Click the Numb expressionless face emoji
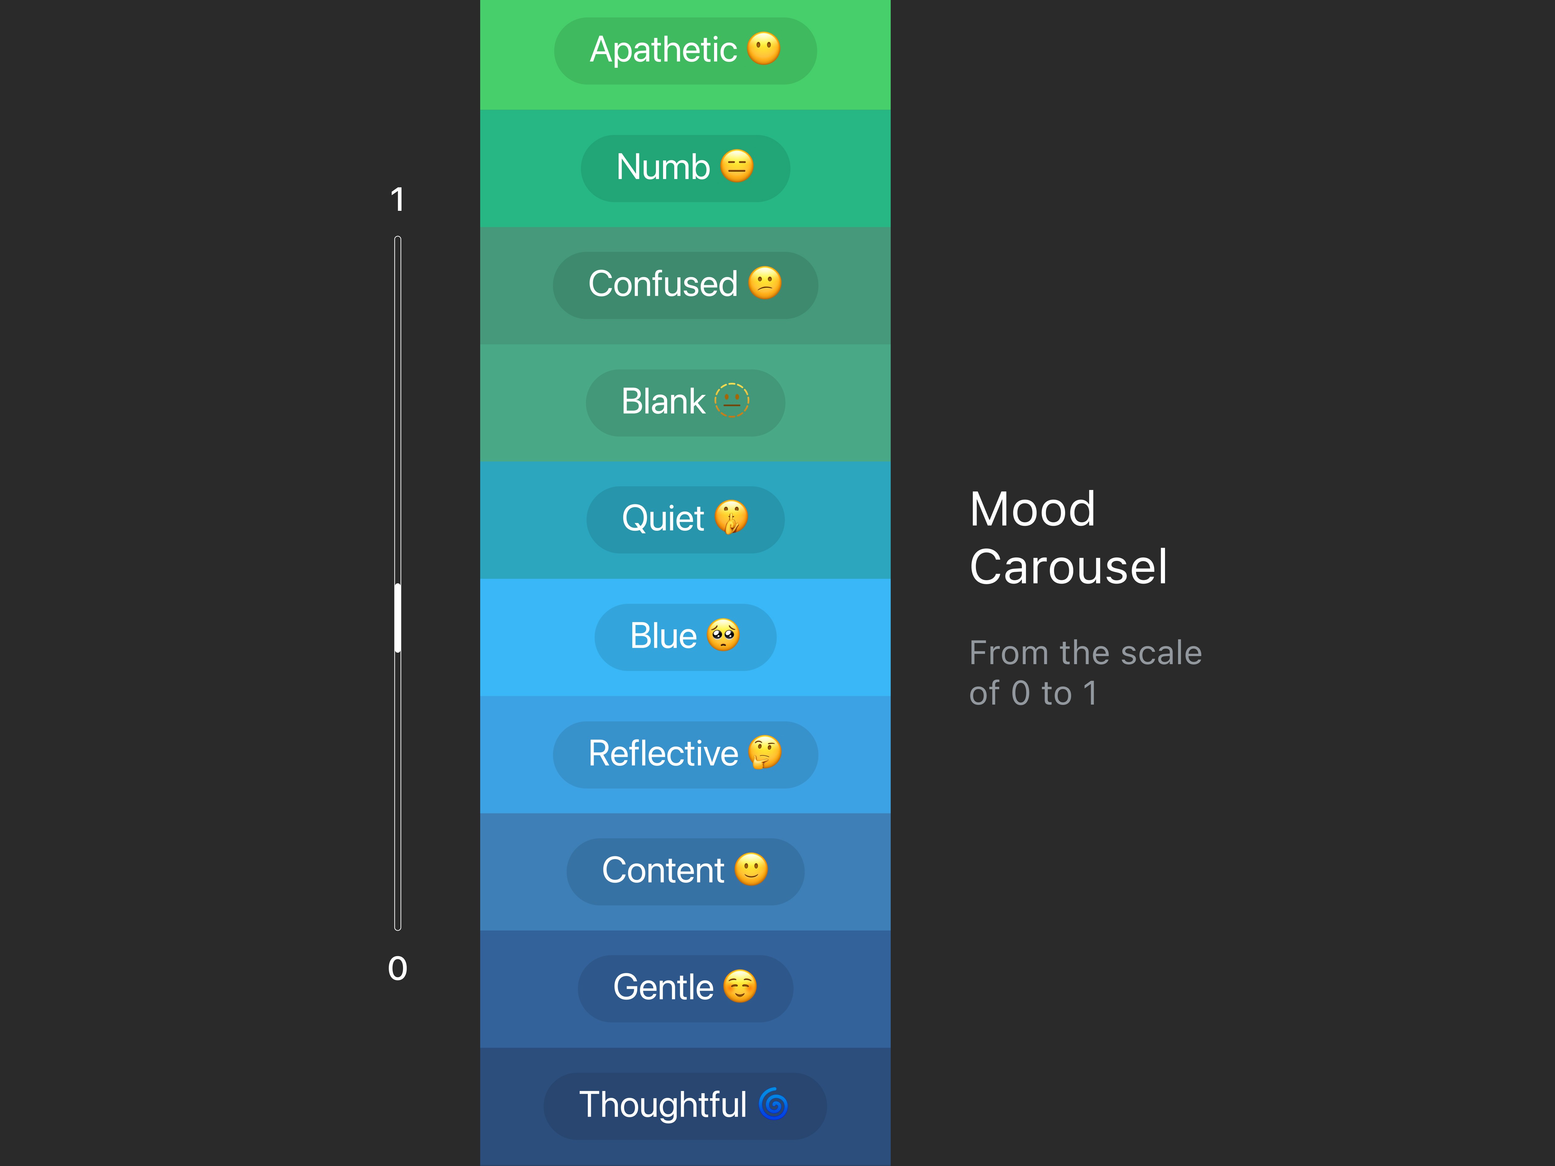 click(737, 167)
